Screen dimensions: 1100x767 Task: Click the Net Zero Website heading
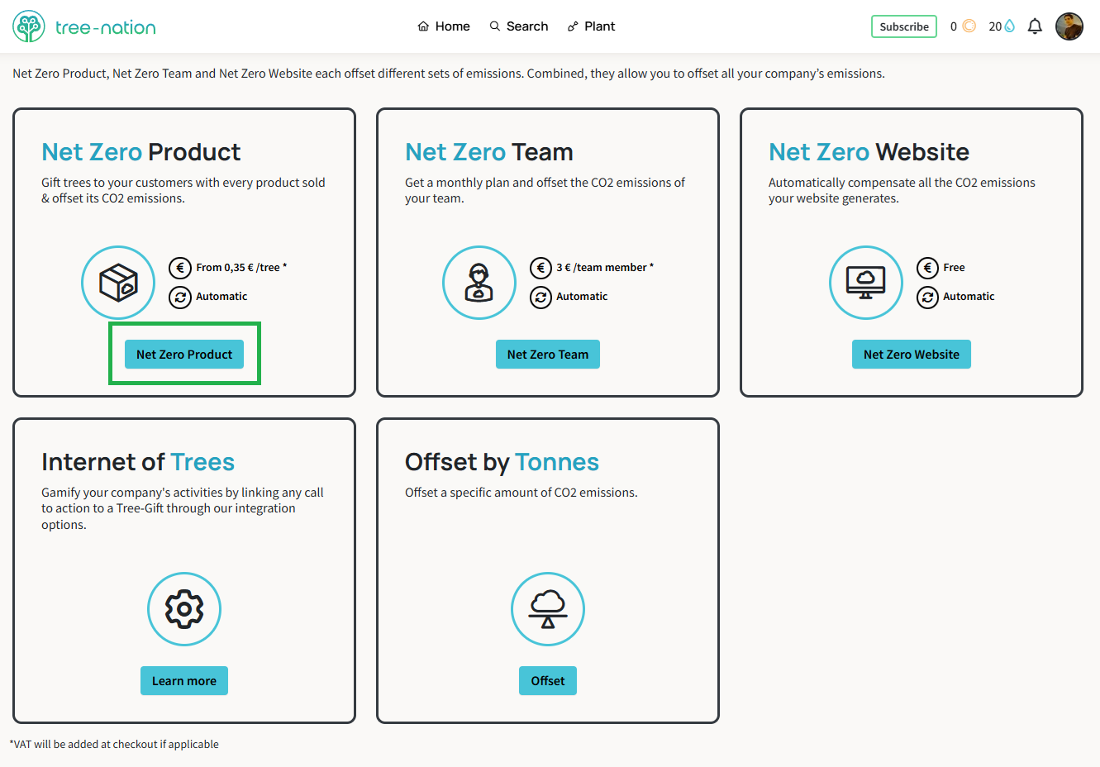coord(869,152)
